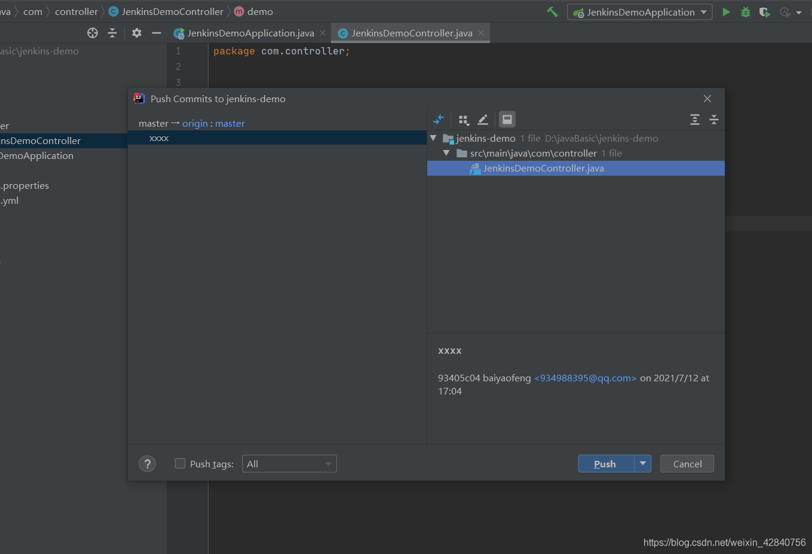Click the locate target icon in project panel
This screenshot has width=812, height=554.
(x=93, y=33)
